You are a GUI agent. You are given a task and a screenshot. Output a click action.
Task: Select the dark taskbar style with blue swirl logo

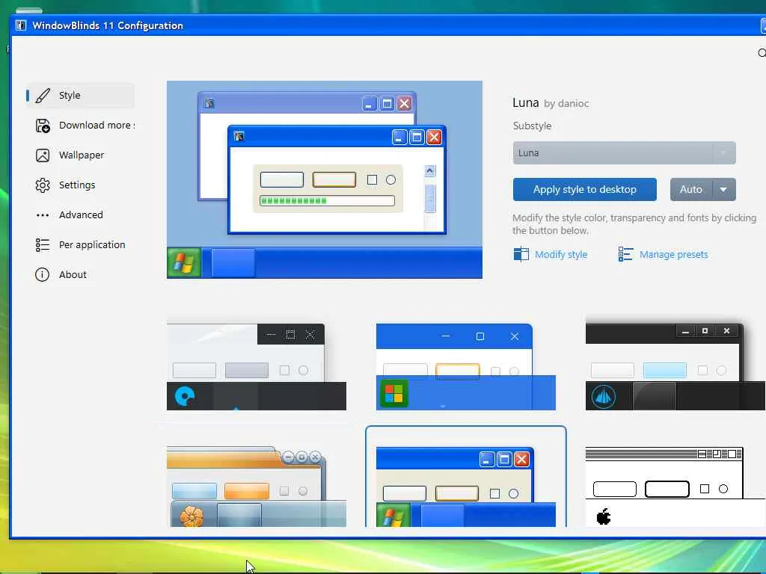257,366
